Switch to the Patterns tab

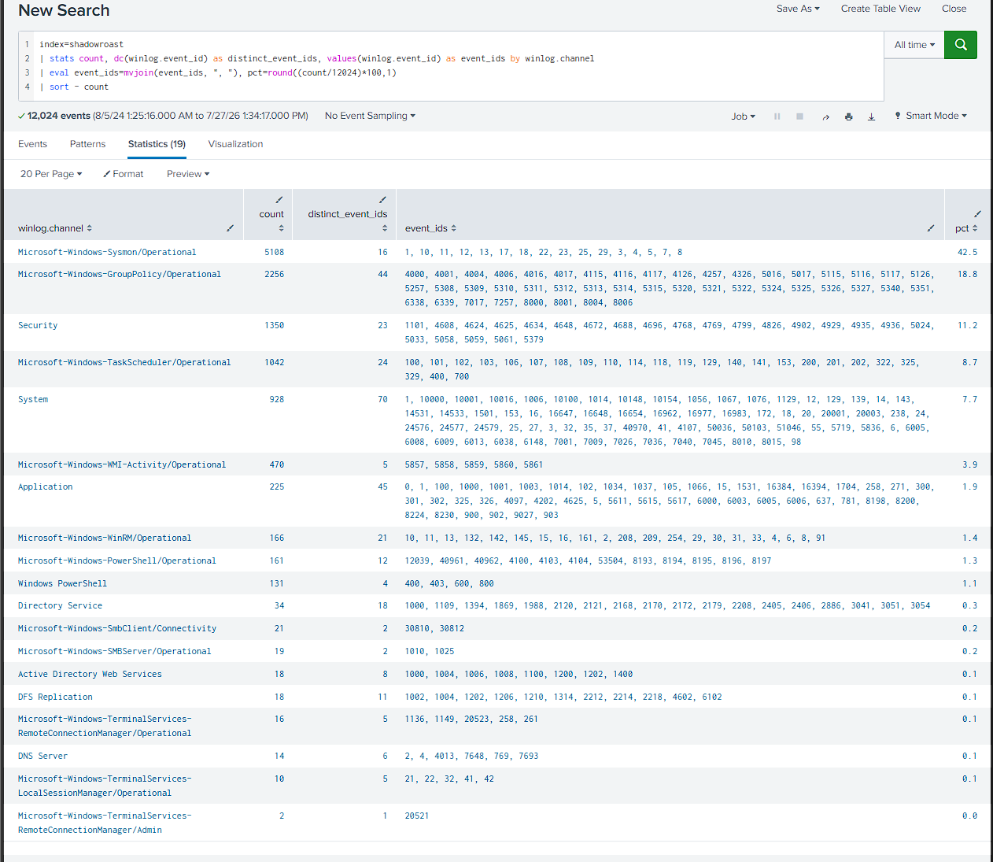coord(87,144)
